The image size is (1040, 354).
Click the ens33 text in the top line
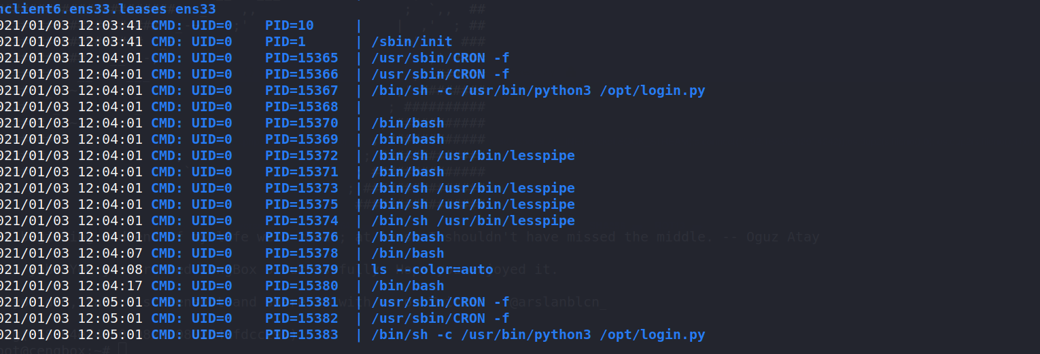point(196,9)
